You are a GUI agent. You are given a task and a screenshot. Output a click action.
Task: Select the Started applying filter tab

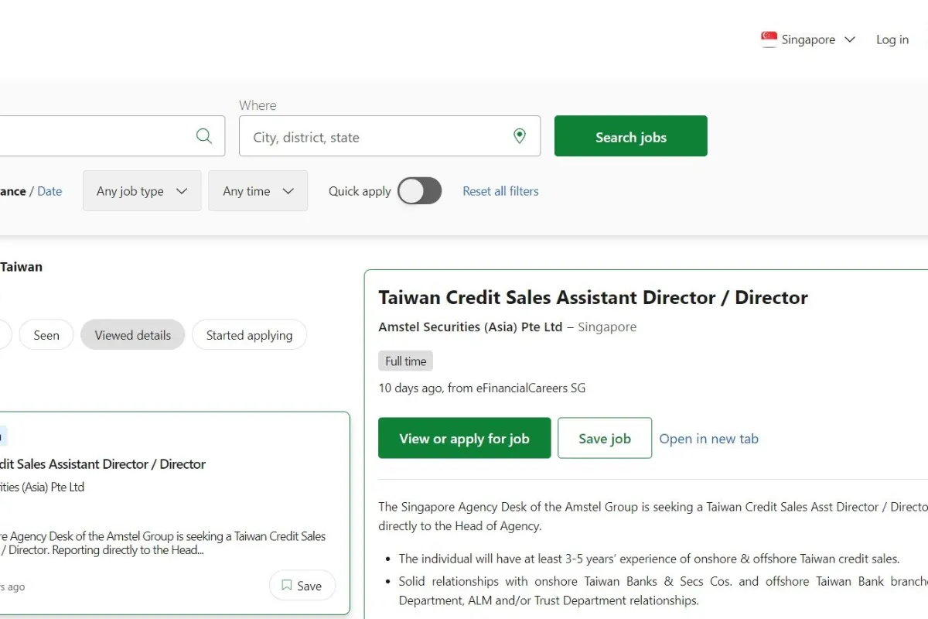(249, 335)
